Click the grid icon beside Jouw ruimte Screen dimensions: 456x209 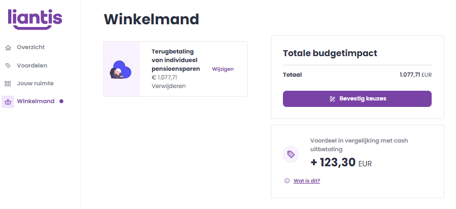tap(8, 84)
